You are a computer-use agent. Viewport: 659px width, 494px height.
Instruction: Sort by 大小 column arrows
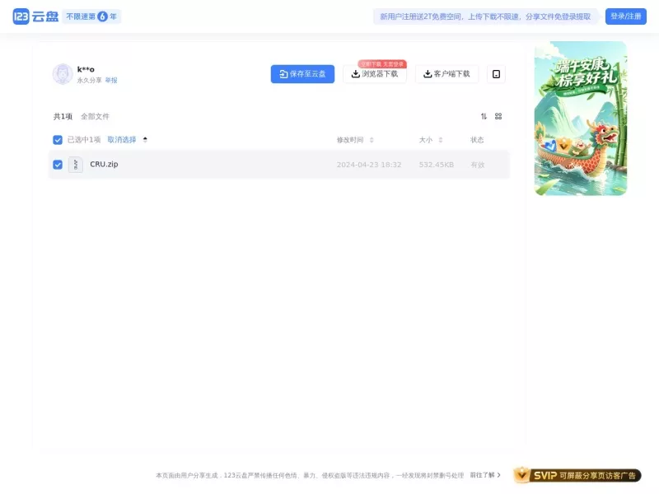[441, 140]
